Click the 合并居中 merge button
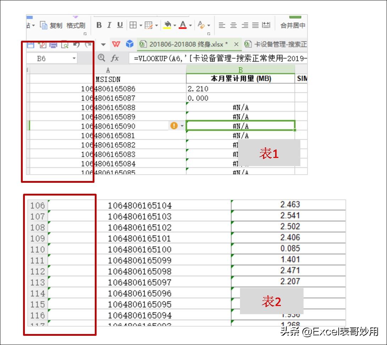Image resolution: width=387 pixels, height=345 pixels. pos(292,24)
